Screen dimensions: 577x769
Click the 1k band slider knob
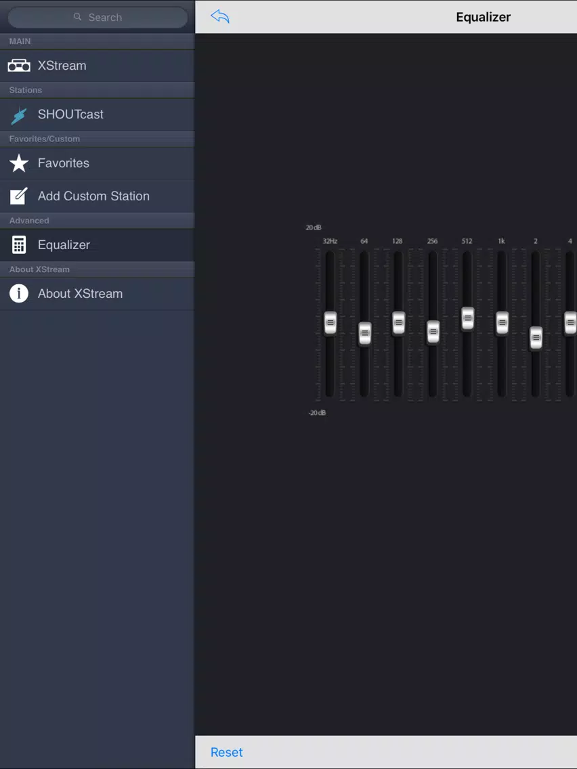pos(502,323)
